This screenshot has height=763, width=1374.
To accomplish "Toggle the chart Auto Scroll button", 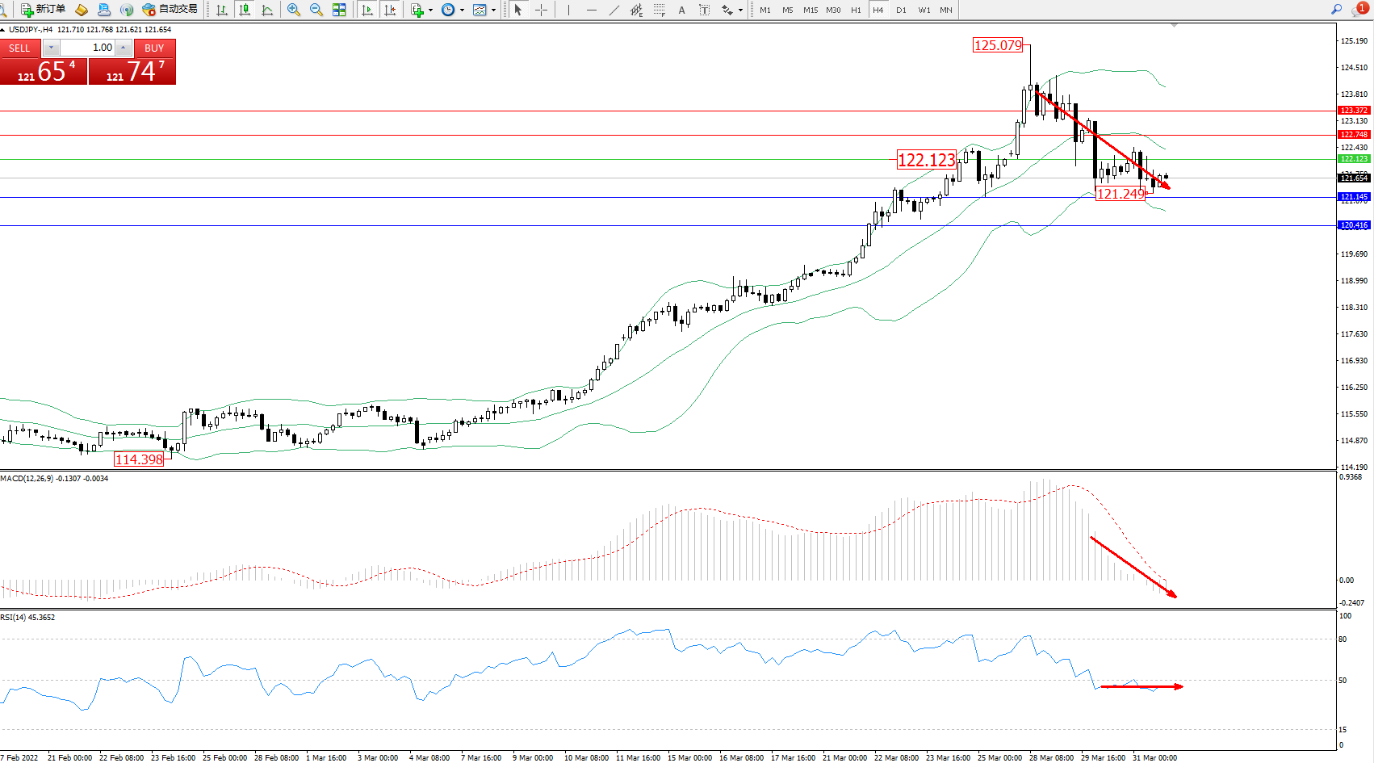I will click(367, 10).
